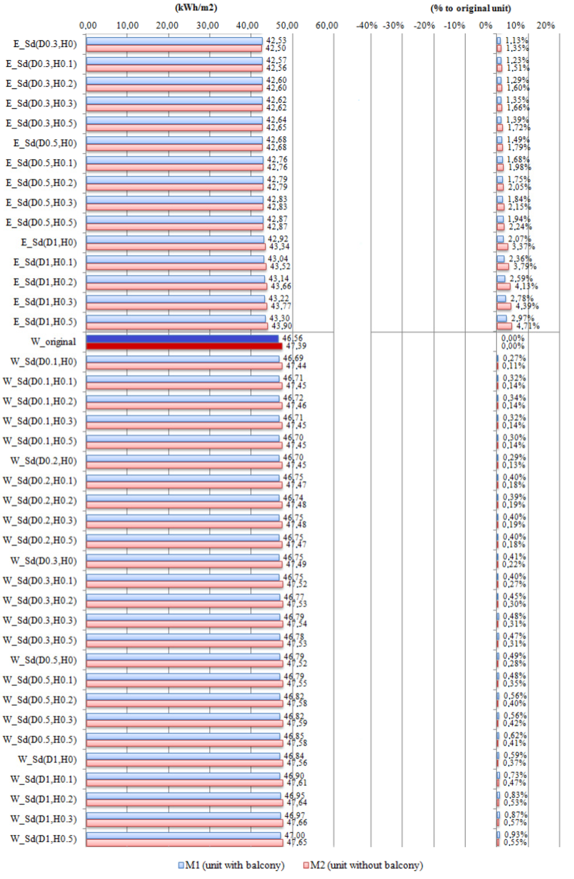Click the '10,00' axis tick label
The width and height of the screenshot is (574, 879).
[127, 25]
